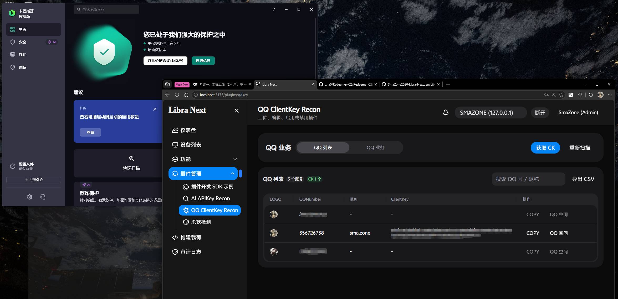Expand the 功能 menu chevron
Image resolution: width=618 pixels, height=299 pixels.
tap(235, 159)
